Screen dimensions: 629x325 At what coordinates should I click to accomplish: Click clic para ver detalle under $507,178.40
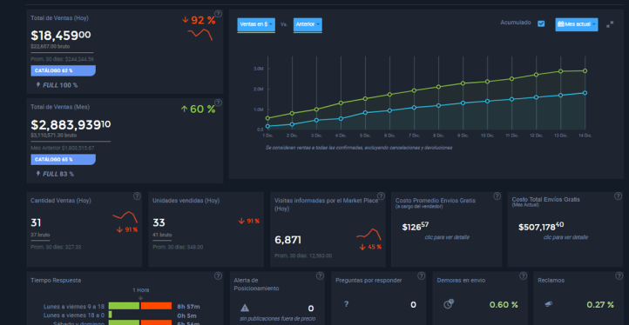(565, 237)
